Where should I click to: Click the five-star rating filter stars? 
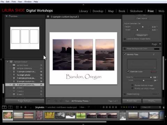click(x=110, y=107)
